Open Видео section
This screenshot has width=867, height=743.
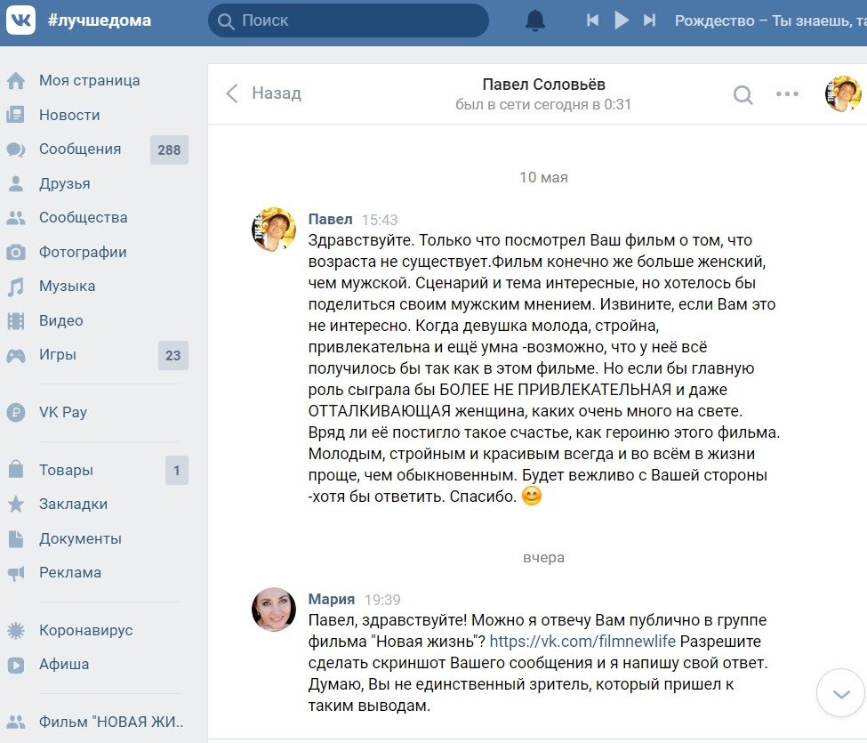pyautogui.click(x=60, y=320)
